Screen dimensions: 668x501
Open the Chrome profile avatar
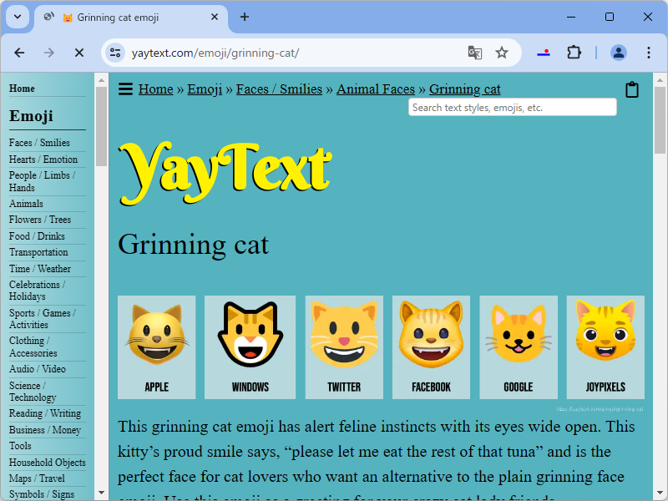click(618, 52)
